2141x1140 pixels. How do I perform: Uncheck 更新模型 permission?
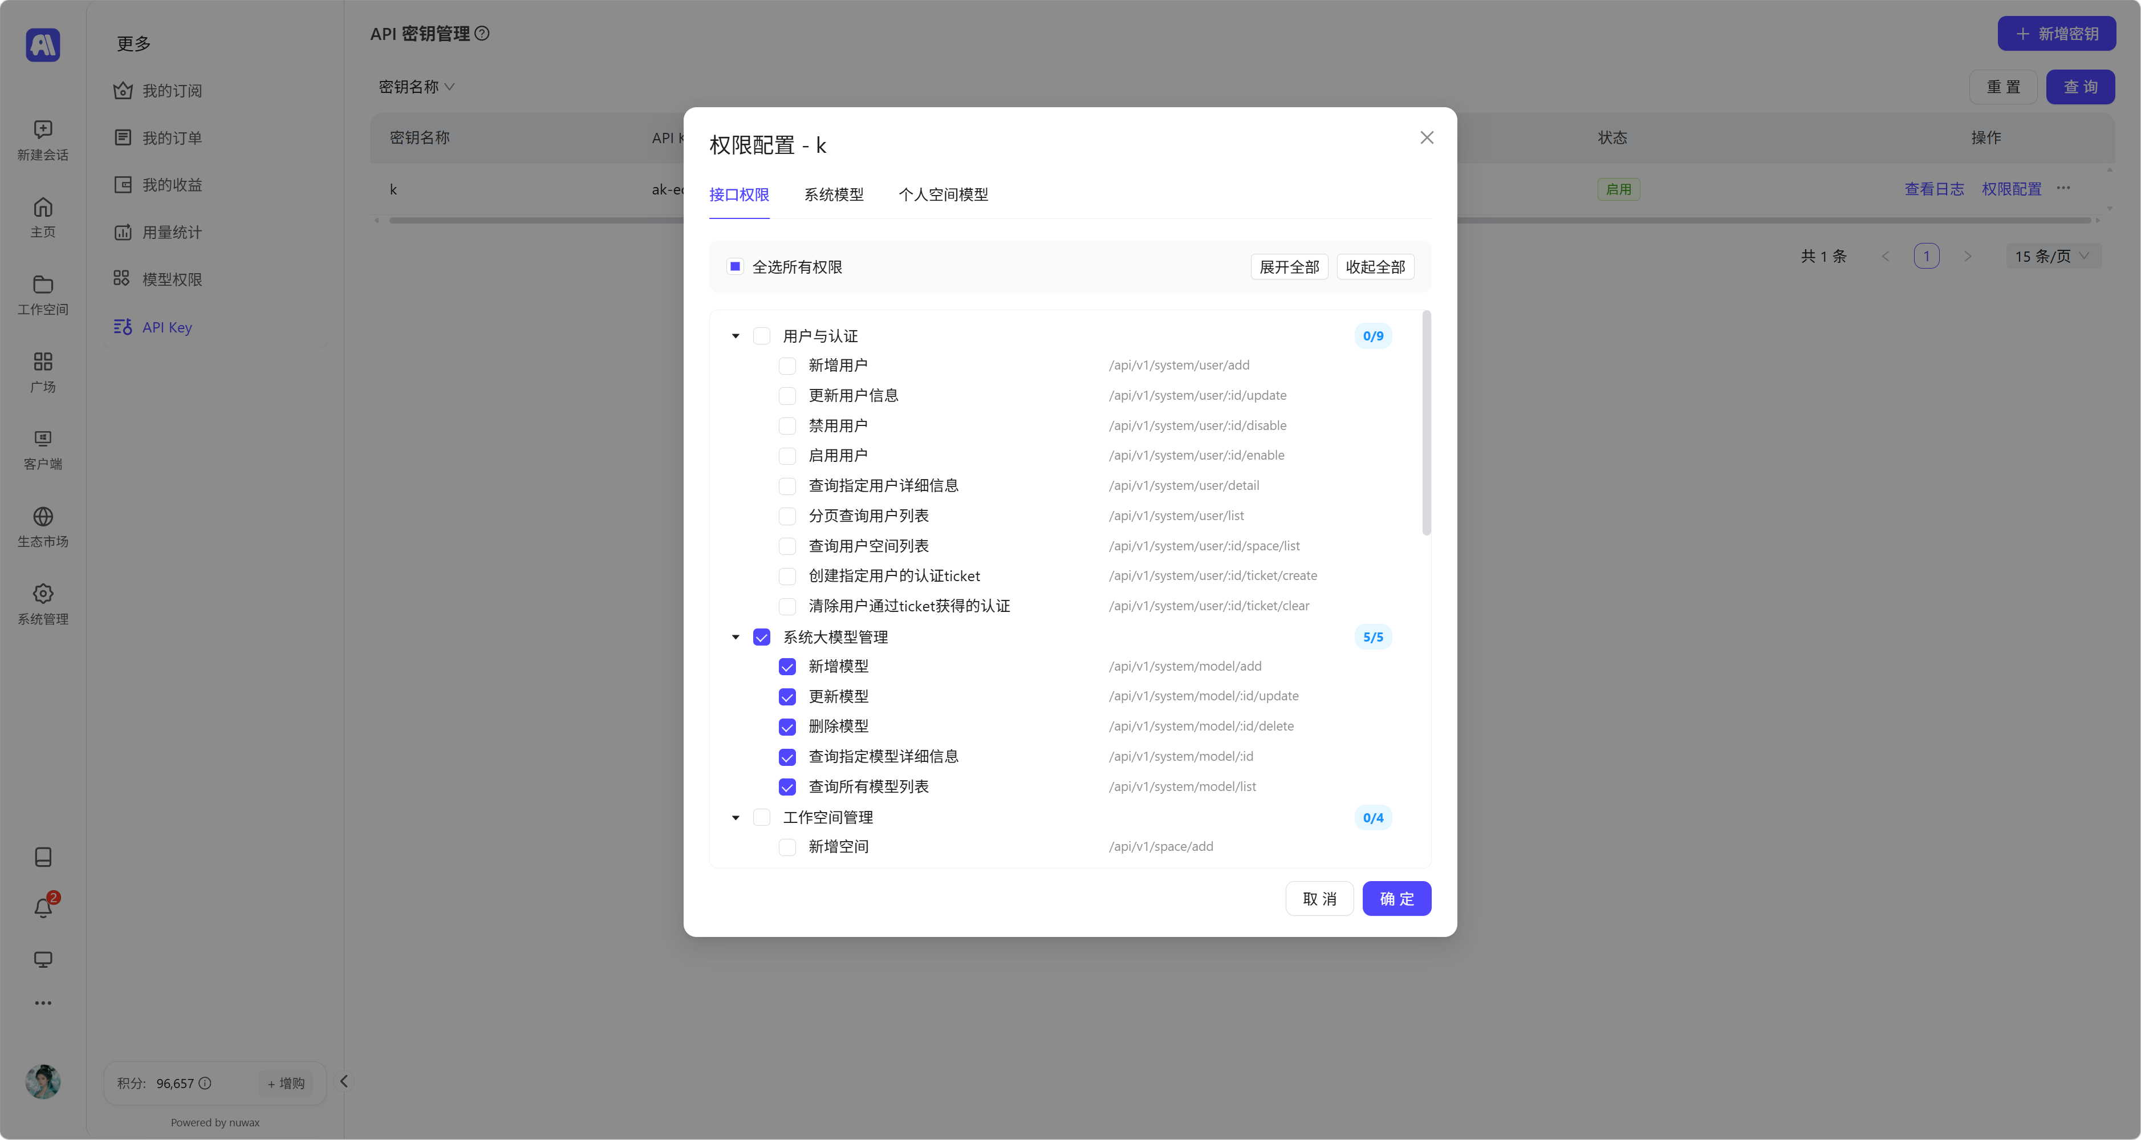[787, 697]
